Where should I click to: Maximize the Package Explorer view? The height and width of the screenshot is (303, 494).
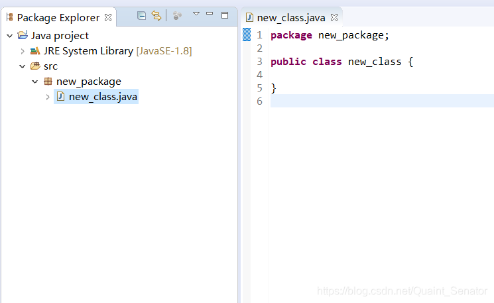click(x=225, y=15)
